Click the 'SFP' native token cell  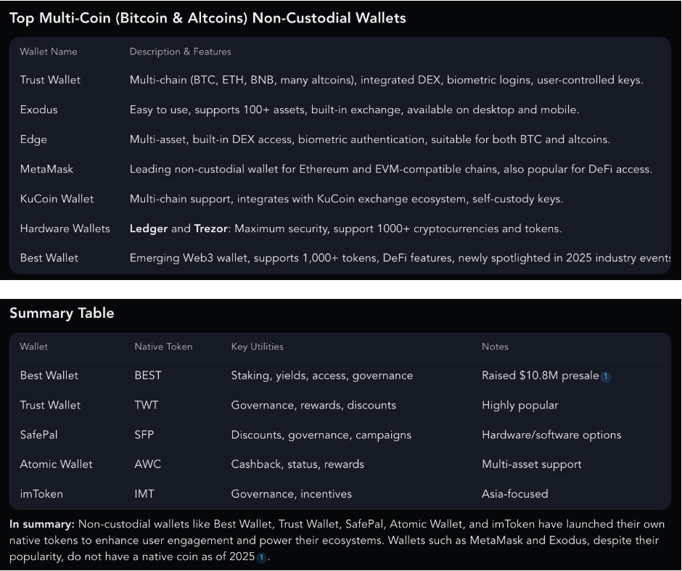(144, 435)
